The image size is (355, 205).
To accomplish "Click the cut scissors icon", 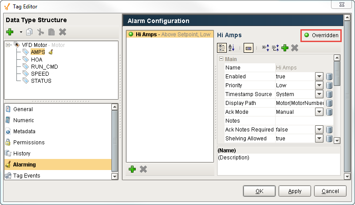I will tap(41, 32).
